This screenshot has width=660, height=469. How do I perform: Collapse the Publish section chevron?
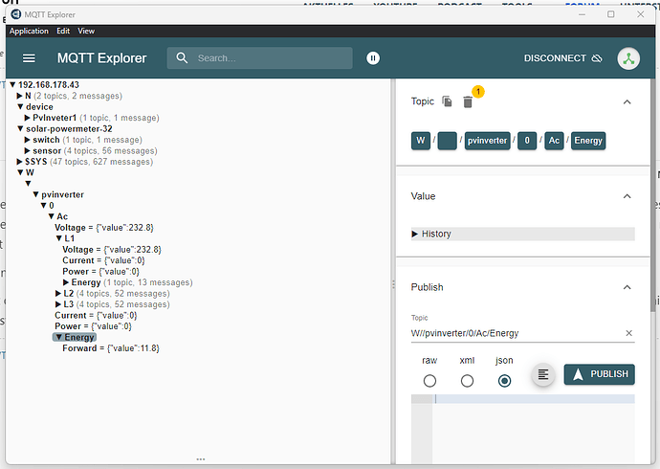[627, 287]
